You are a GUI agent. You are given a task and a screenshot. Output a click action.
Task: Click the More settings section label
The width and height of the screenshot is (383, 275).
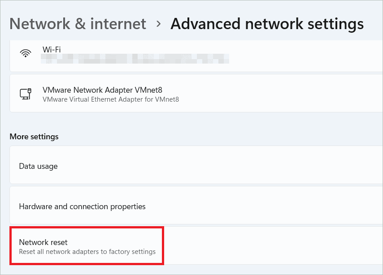pyautogui.click(x=33, y=137)
